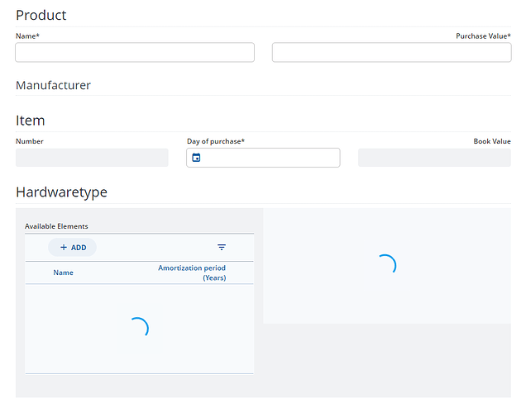Image resolution: width=526 pixels, height=412 pixels.
Task: Click the Available Elements label
Action: click(x=56, y=226)
